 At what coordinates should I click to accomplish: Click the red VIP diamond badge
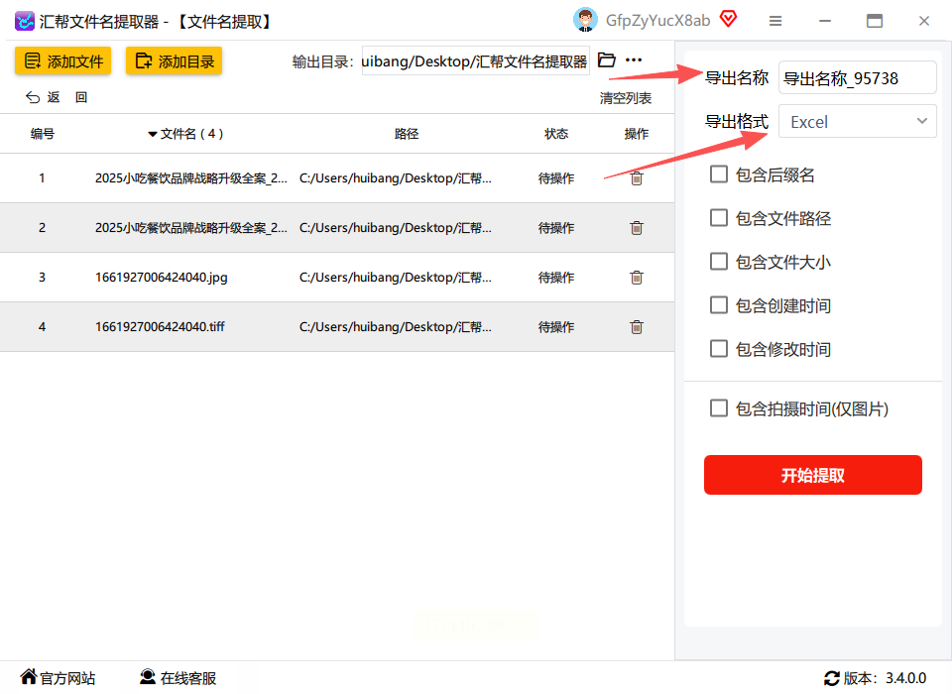pyautogui.click(x=728, y=20)
